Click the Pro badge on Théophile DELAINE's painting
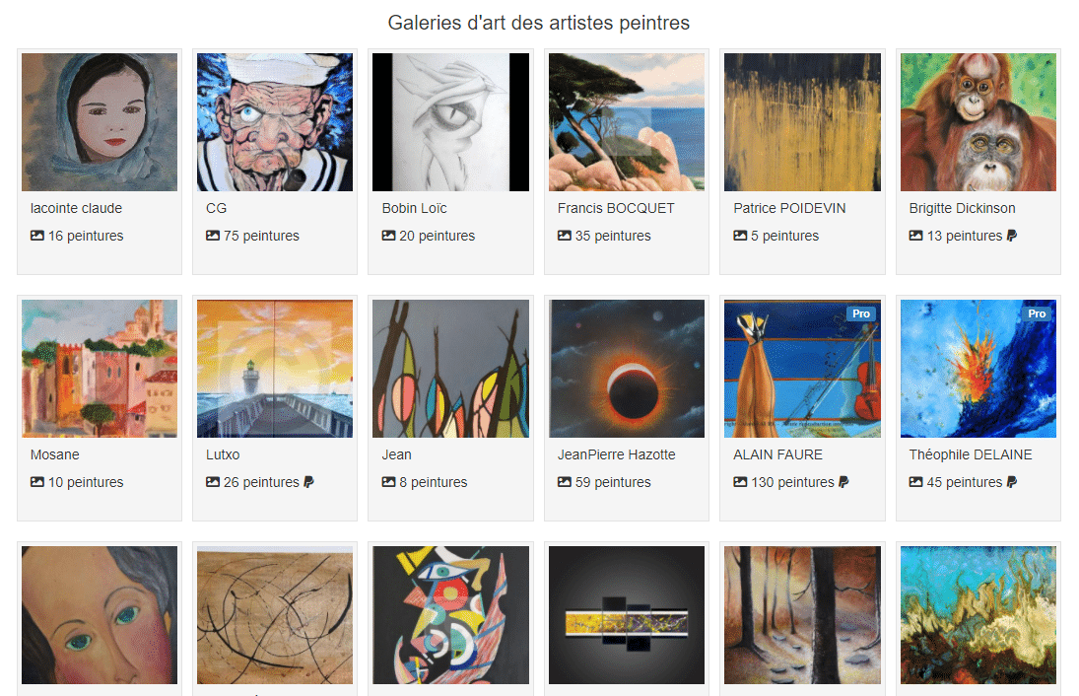The width and height of the screenshot is (1079, 696). pyautogui.click(x=1037, y=313)
